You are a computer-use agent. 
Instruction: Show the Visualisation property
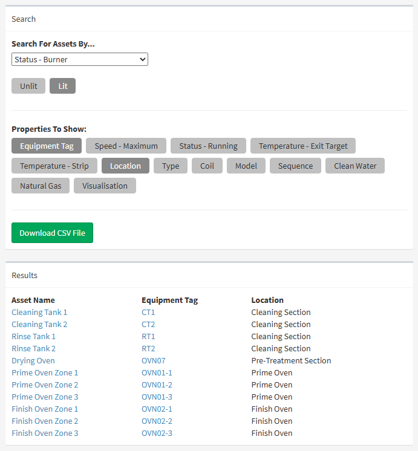(105, 186)
